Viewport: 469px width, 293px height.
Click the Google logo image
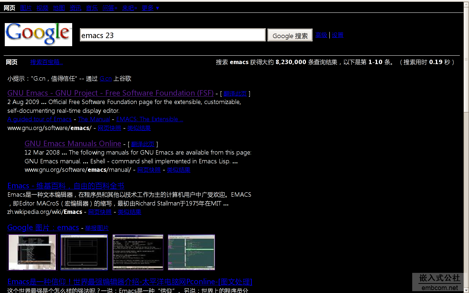pos(38,34)
